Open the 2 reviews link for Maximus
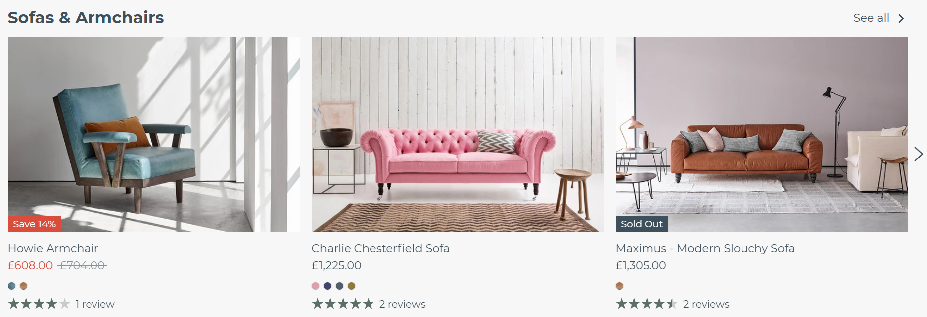 tap(706, 304)
